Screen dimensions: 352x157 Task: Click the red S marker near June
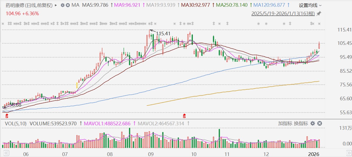[x=7, y=115]
